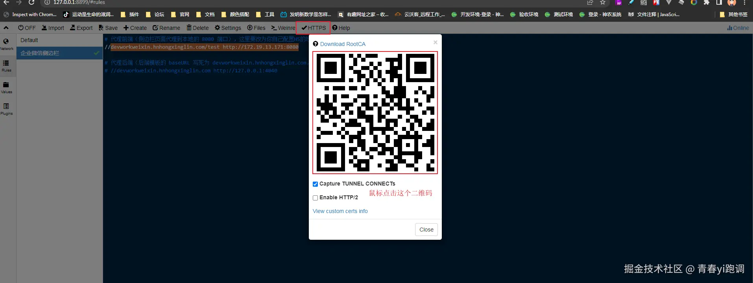This screenshot has width=753, height=283.
Task: Save the current rules
Action: tap(108, 28)
